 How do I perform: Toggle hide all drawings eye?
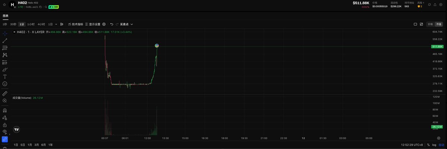tap(5, 132)
